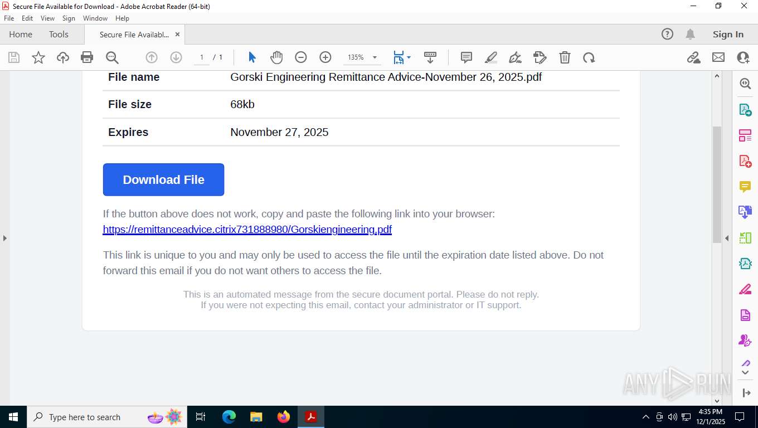Click the trash delete icon
The width and height of the screenshot is (758, 428).
(x=565, y=57)
